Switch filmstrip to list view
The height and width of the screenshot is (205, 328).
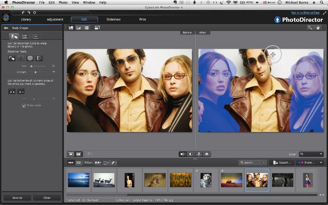[78, 163]
